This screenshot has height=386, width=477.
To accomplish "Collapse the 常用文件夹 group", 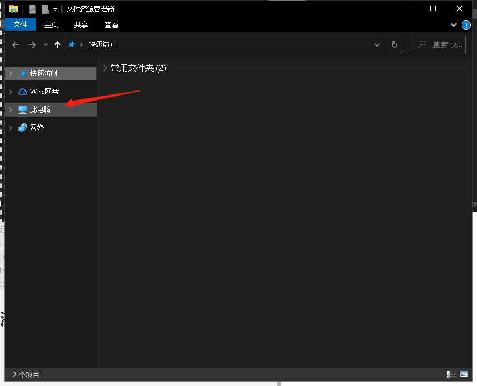I will [x=105, y=68].
